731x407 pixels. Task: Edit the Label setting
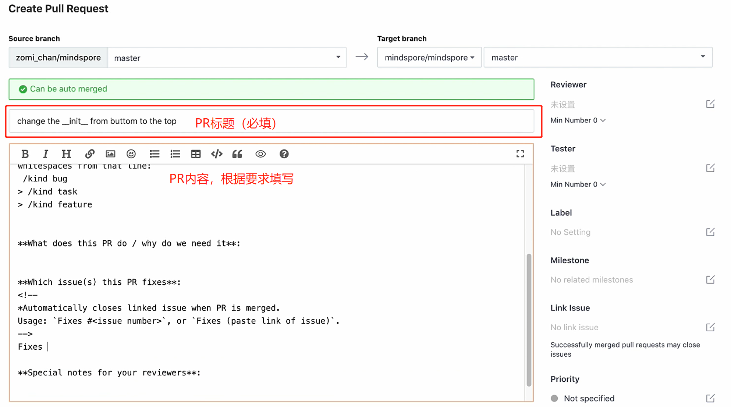point(710,232)
